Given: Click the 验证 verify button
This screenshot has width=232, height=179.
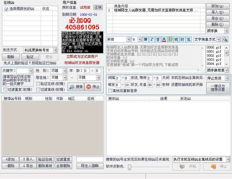Looking at the screenshot, I should (x=30, y=57).
